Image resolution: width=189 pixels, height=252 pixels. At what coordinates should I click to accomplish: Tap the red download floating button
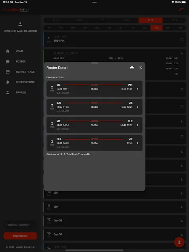(x=179, y=242)
